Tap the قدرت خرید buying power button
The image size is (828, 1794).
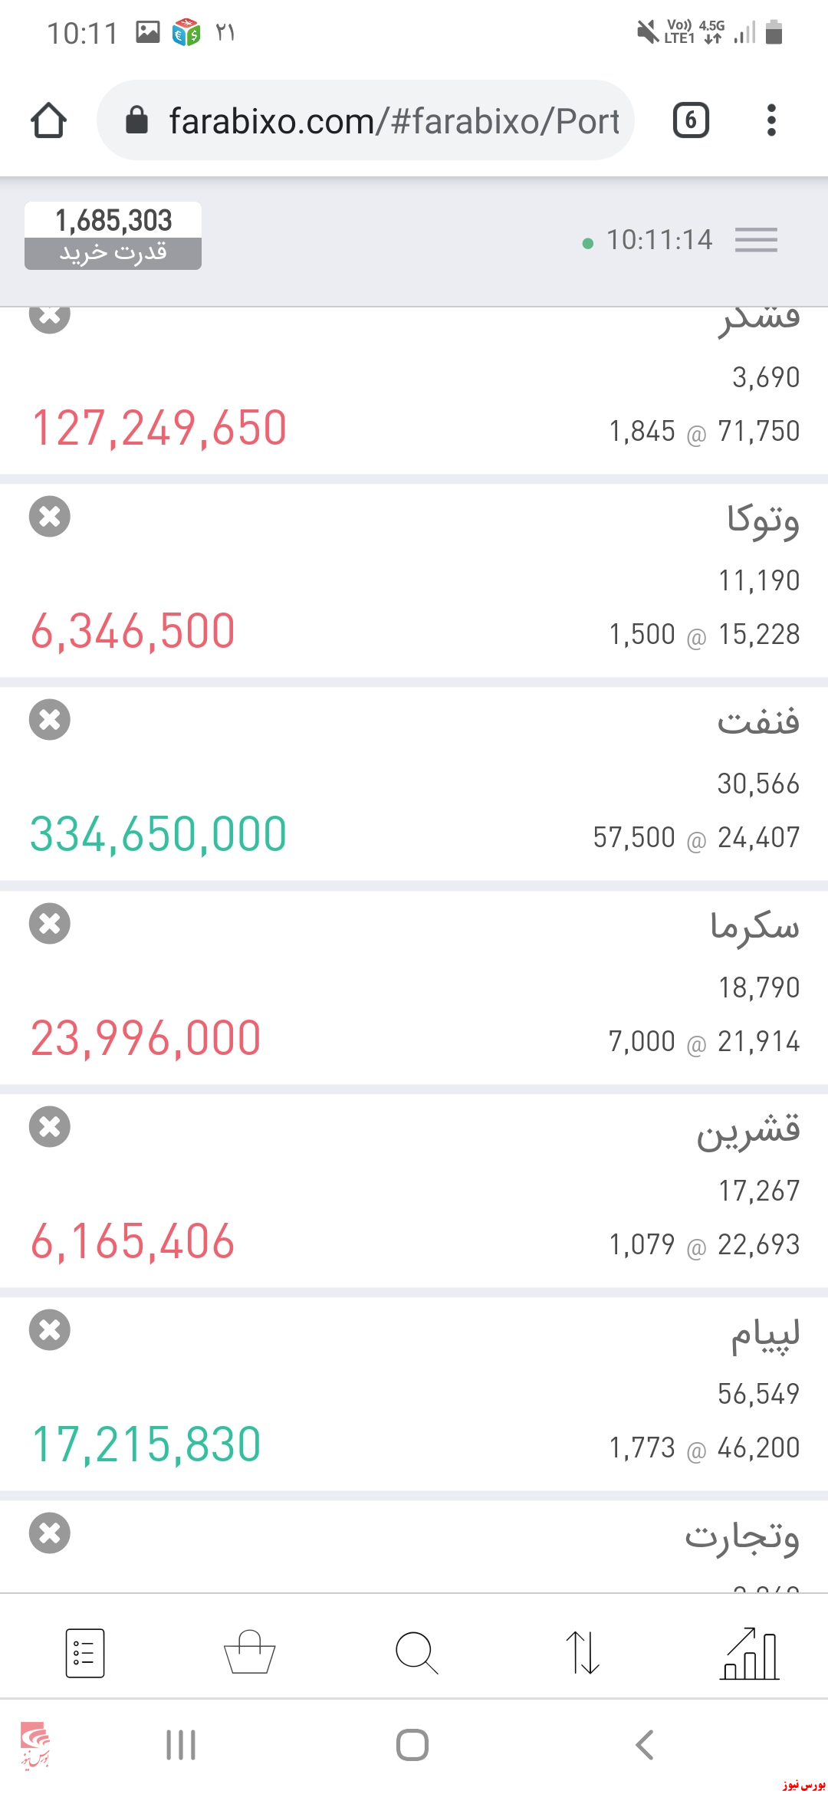click(x=113, y=236)
